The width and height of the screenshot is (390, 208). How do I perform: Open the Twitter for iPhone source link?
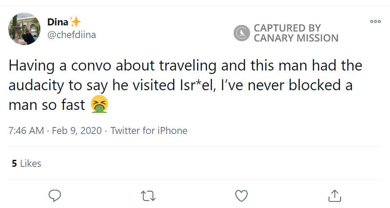tap(149, 130)
